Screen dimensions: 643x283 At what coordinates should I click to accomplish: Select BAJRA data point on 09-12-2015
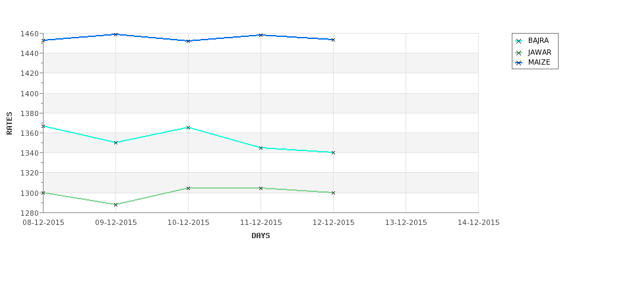click(115, 142)
